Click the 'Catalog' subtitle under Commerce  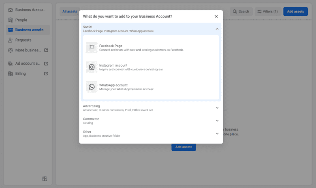tap(88, 123)
